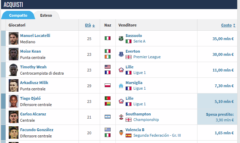Open Facundo González's profile link
240x143 pixels.
pyautogui.click(x=37, y=130)
